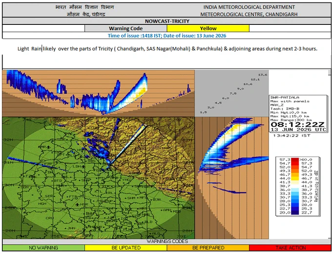
Task: Click the airplane icon beside LDH
Action: coord(83,167)
